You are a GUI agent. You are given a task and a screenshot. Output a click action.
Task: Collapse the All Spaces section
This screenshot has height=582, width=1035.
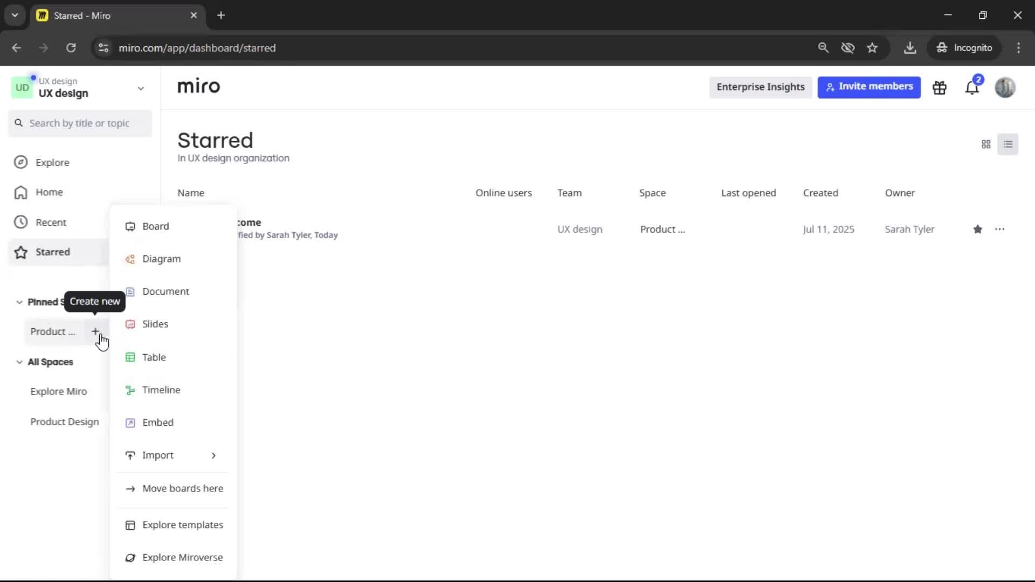[19, 362]
